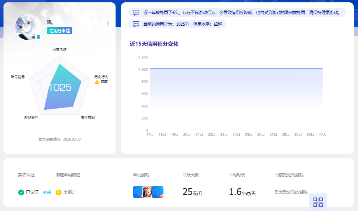This screenshot has width=358, height=211.
Task: Click the QQ penguin badge on avatar
Action: (x=39, y=37)
